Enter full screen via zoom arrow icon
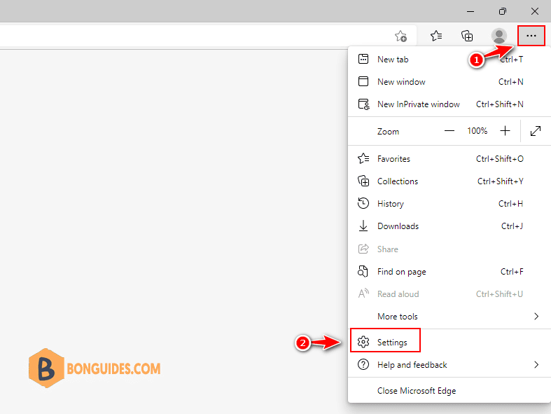Image resolution: width=551 pixels, height=414 pixels. (535, 131)
